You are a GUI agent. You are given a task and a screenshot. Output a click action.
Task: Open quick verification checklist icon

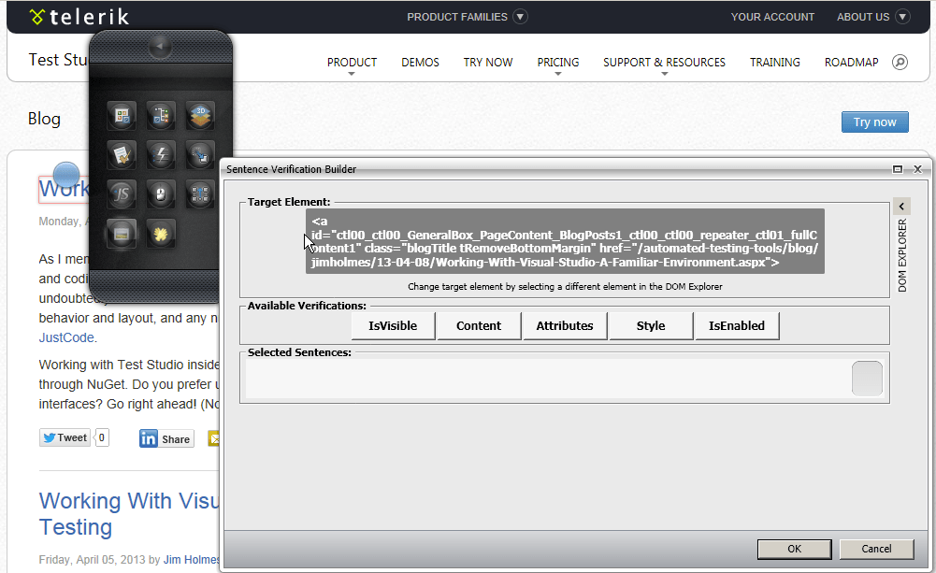(x=122, y=155)
